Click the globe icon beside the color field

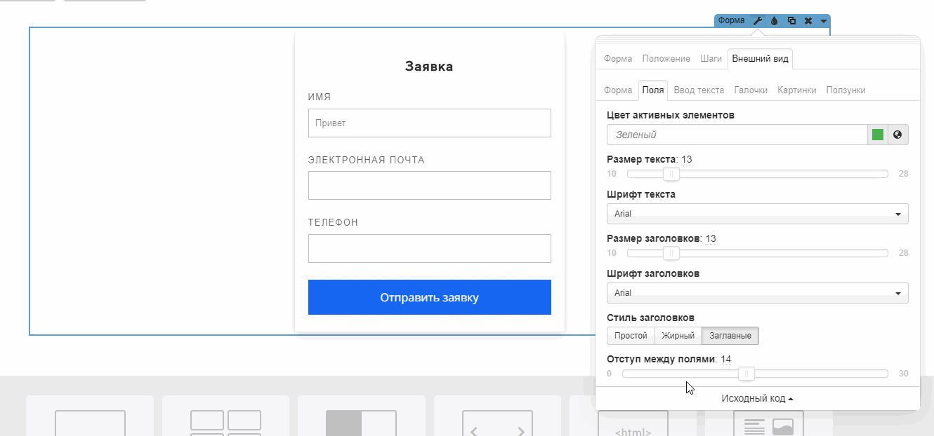[897, 135]
